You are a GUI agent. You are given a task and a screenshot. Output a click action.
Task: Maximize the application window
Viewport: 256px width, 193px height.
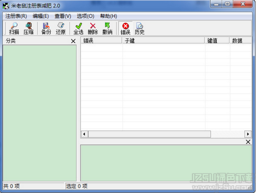tap(227, 4)
